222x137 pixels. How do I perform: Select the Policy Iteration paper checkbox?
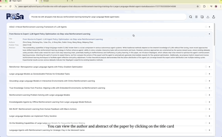click(206, 116)
